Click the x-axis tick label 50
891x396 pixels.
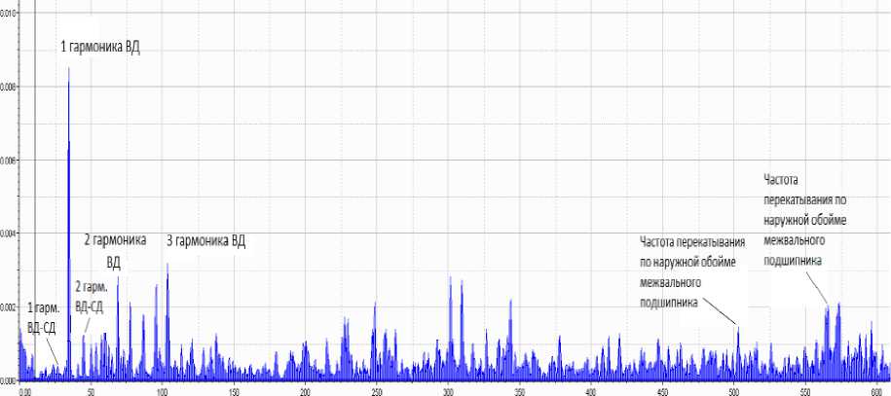(x=91, y=391)
